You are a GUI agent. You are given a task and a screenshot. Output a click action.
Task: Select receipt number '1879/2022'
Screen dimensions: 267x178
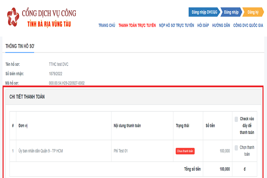pos(55,74)
